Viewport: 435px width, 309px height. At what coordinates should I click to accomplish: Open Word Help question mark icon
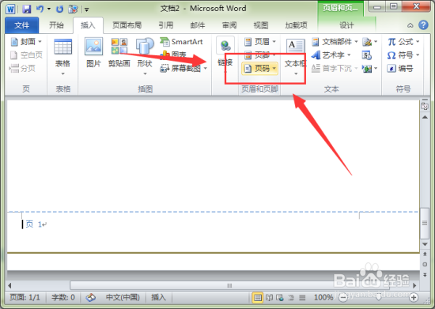point(423,25)
